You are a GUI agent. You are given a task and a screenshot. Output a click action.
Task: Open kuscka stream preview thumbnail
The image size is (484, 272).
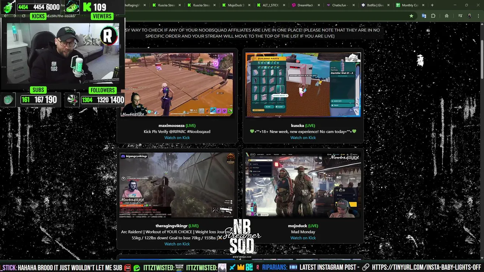coord(303,85)
